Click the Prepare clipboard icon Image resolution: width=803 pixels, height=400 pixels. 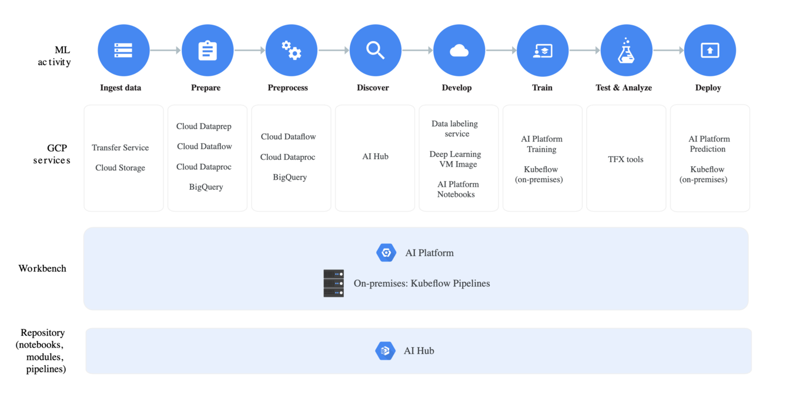tap(208, 51)
